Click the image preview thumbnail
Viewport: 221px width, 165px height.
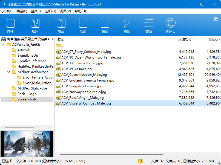pos(27,144)
